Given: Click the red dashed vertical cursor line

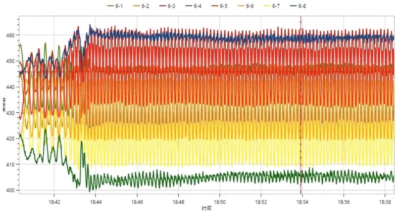Looking at the screenshot, I should point(301,105).
